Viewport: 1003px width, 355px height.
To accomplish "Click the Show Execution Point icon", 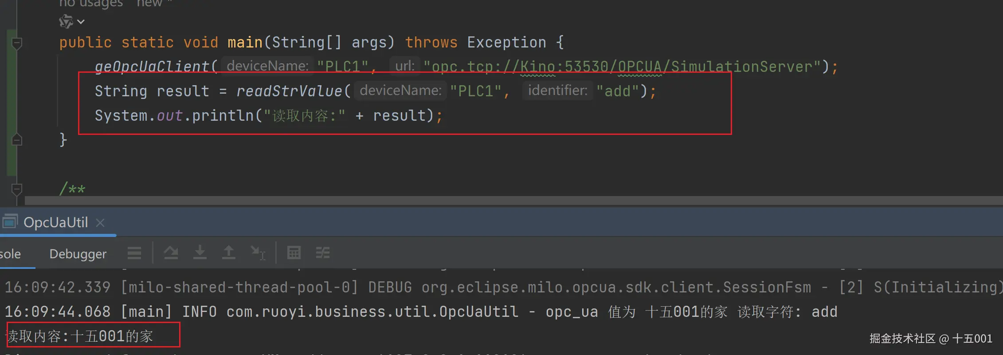I will coord(171,253).
